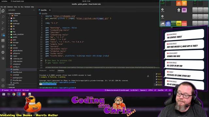This screenshot has width=209, height=117.
Task: Select the TERMINAL panel tab
Action: coord(61,71)
